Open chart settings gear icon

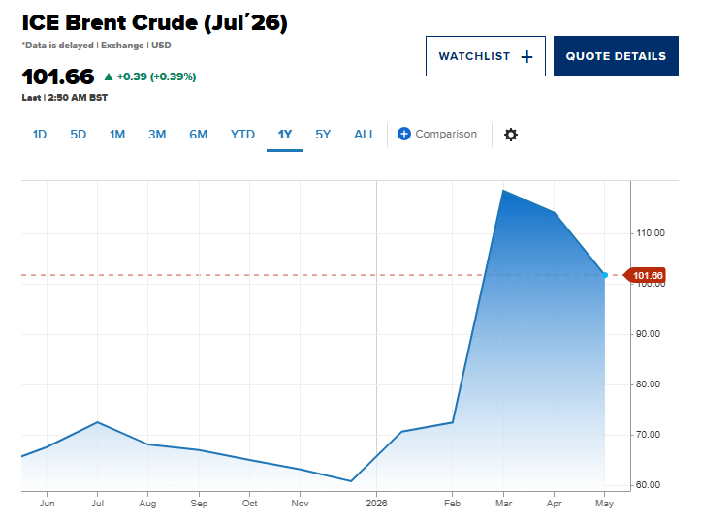[511, 135]
